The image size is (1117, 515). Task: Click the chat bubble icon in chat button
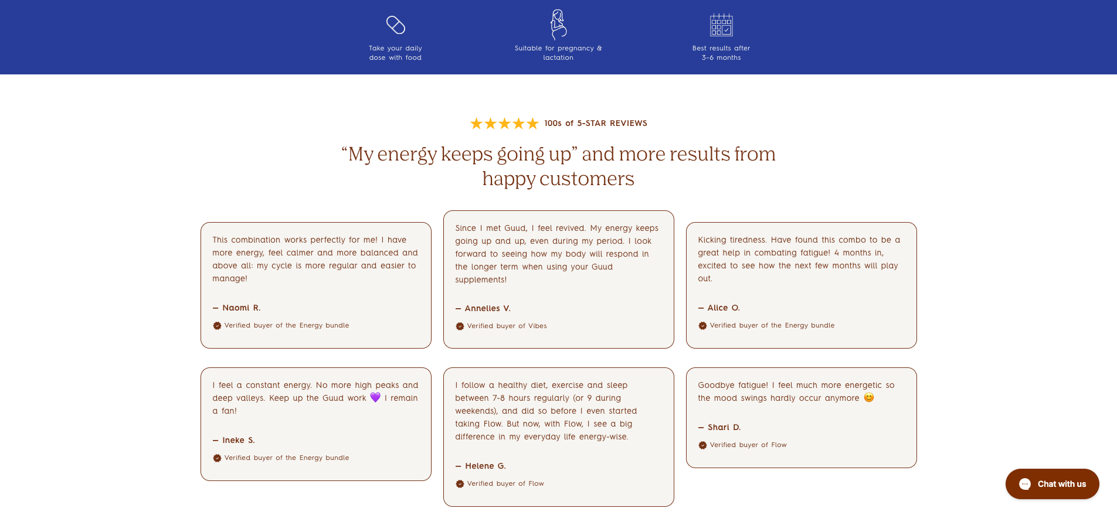(1025, 484)
